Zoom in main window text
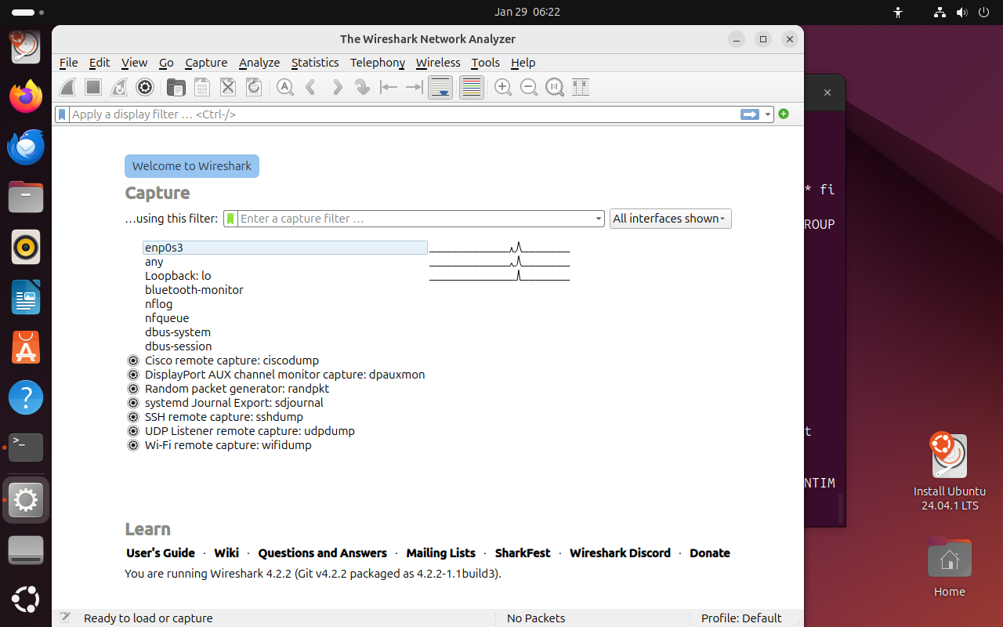1003x627 pixels. (503, 87)
